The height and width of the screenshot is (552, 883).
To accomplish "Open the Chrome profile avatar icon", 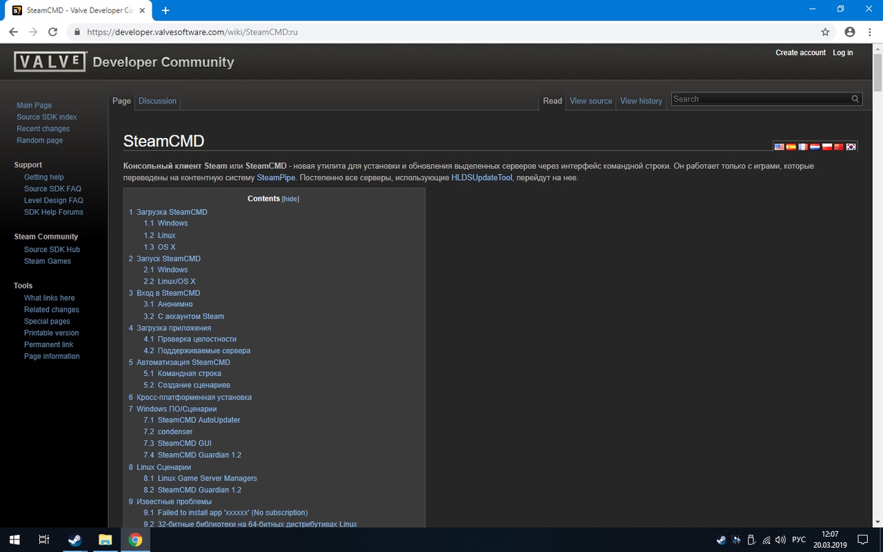I will point(849,32).
